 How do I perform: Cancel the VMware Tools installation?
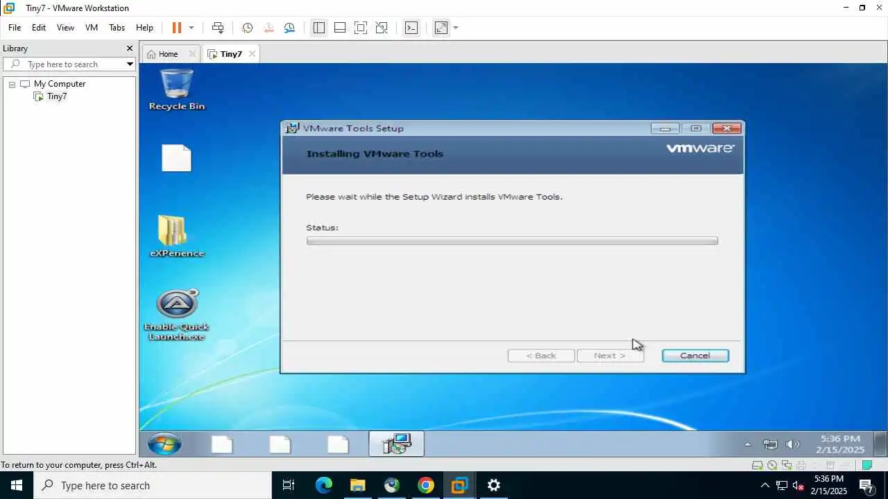coord(695,356)
